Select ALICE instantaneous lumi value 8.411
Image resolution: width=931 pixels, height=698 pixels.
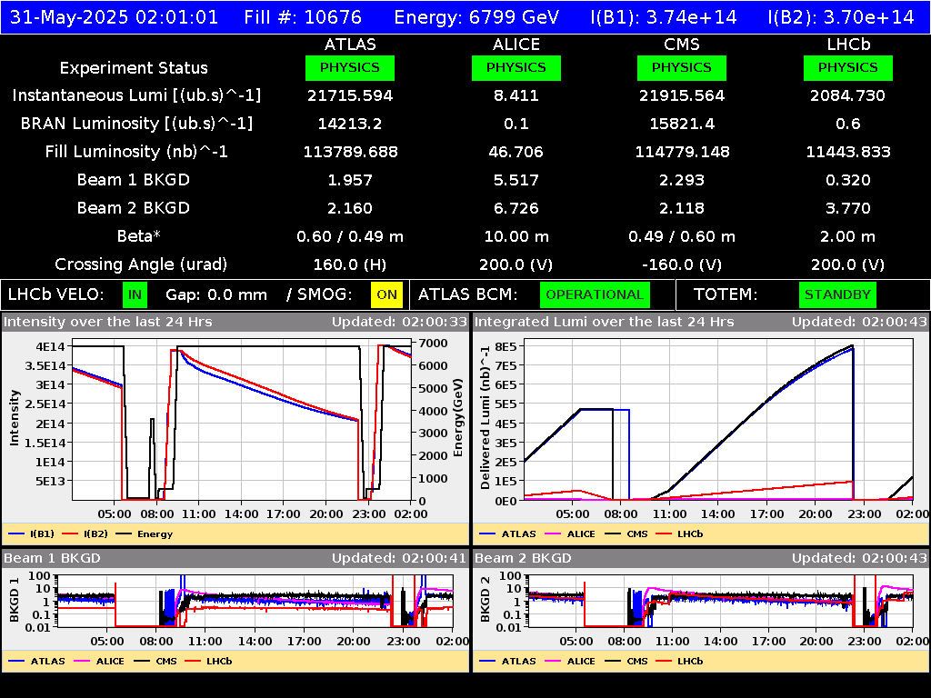[x=516, y=95]
